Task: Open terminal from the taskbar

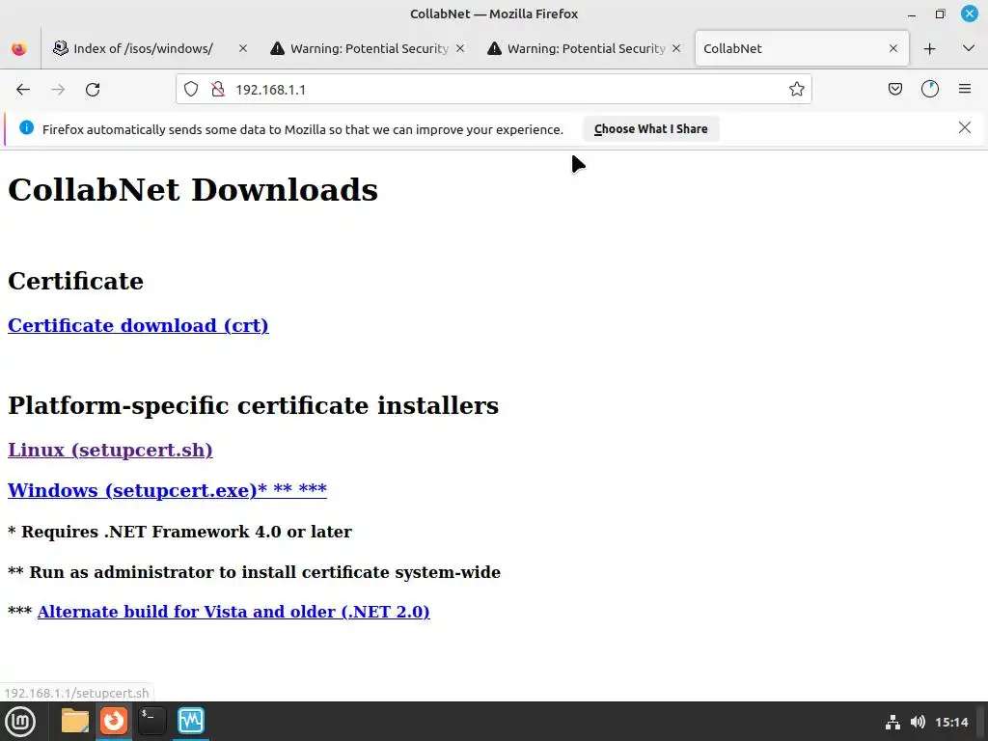Action: (x=151, y=721)
